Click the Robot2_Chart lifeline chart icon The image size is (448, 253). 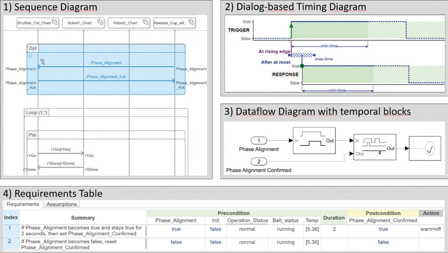(146, 22)
